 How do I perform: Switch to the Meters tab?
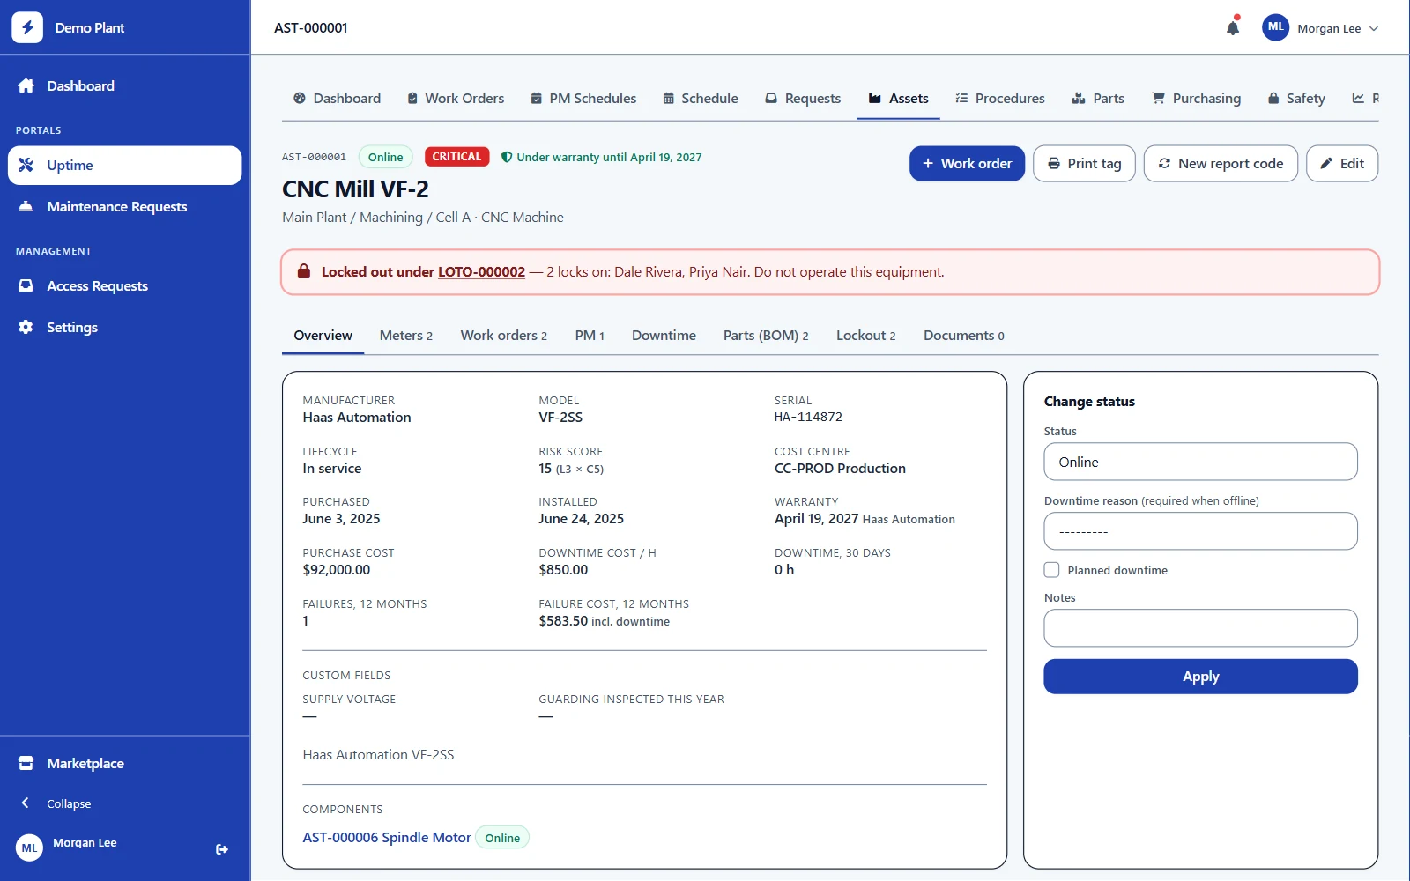coord(405,336)
